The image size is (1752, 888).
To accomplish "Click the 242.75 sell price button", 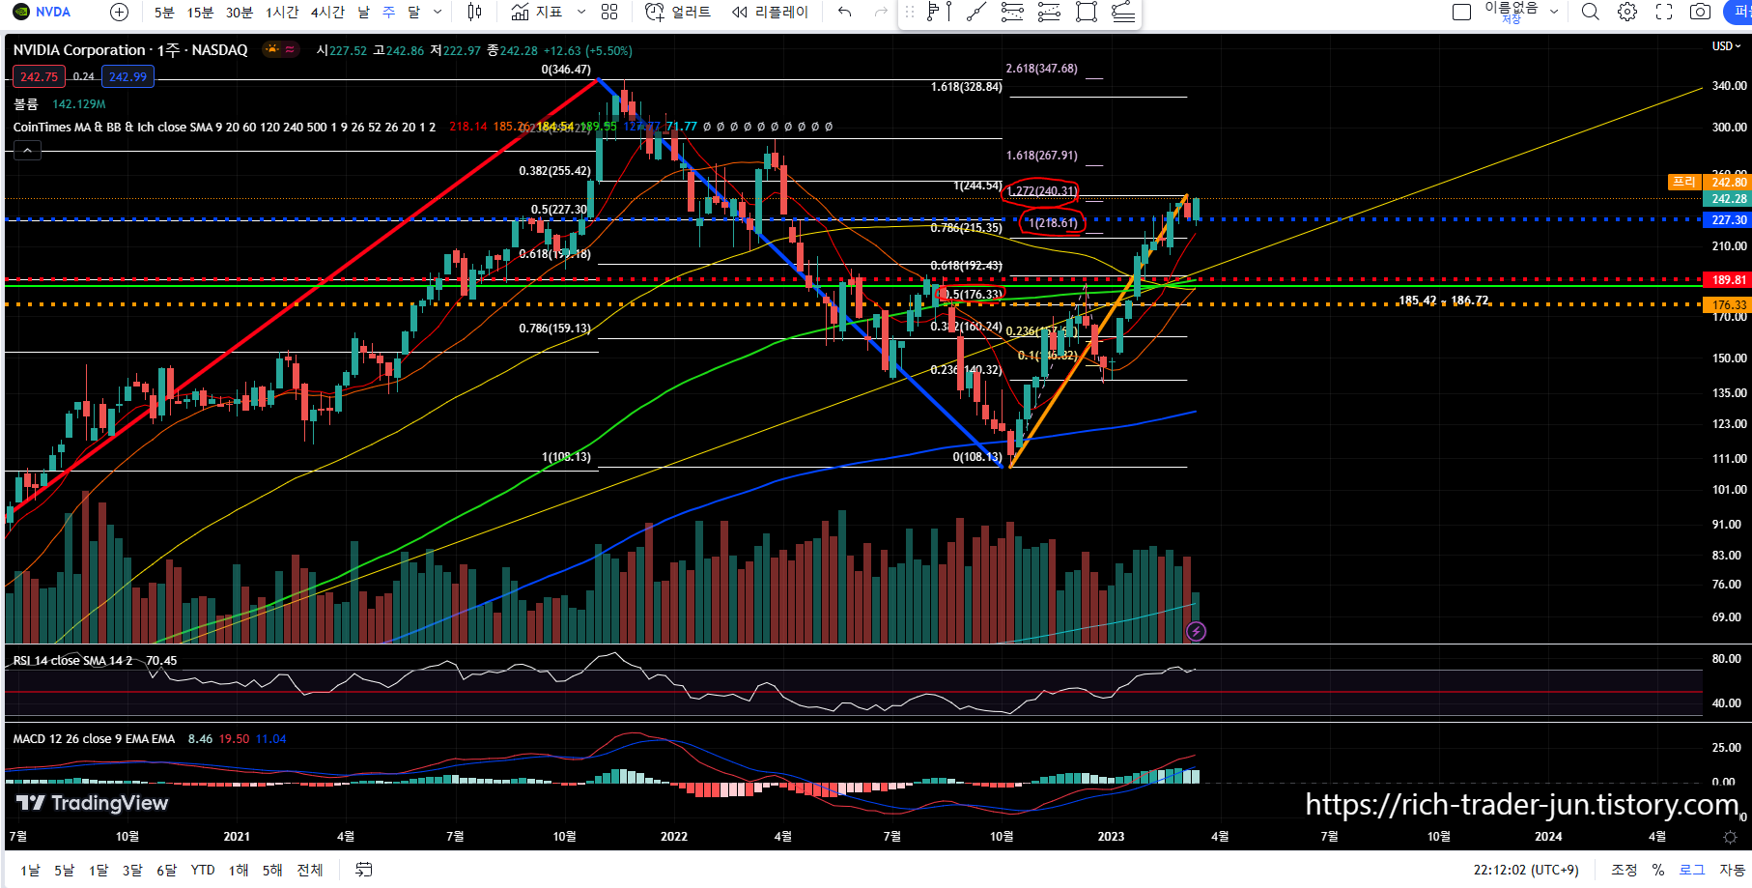I will 39,76.
